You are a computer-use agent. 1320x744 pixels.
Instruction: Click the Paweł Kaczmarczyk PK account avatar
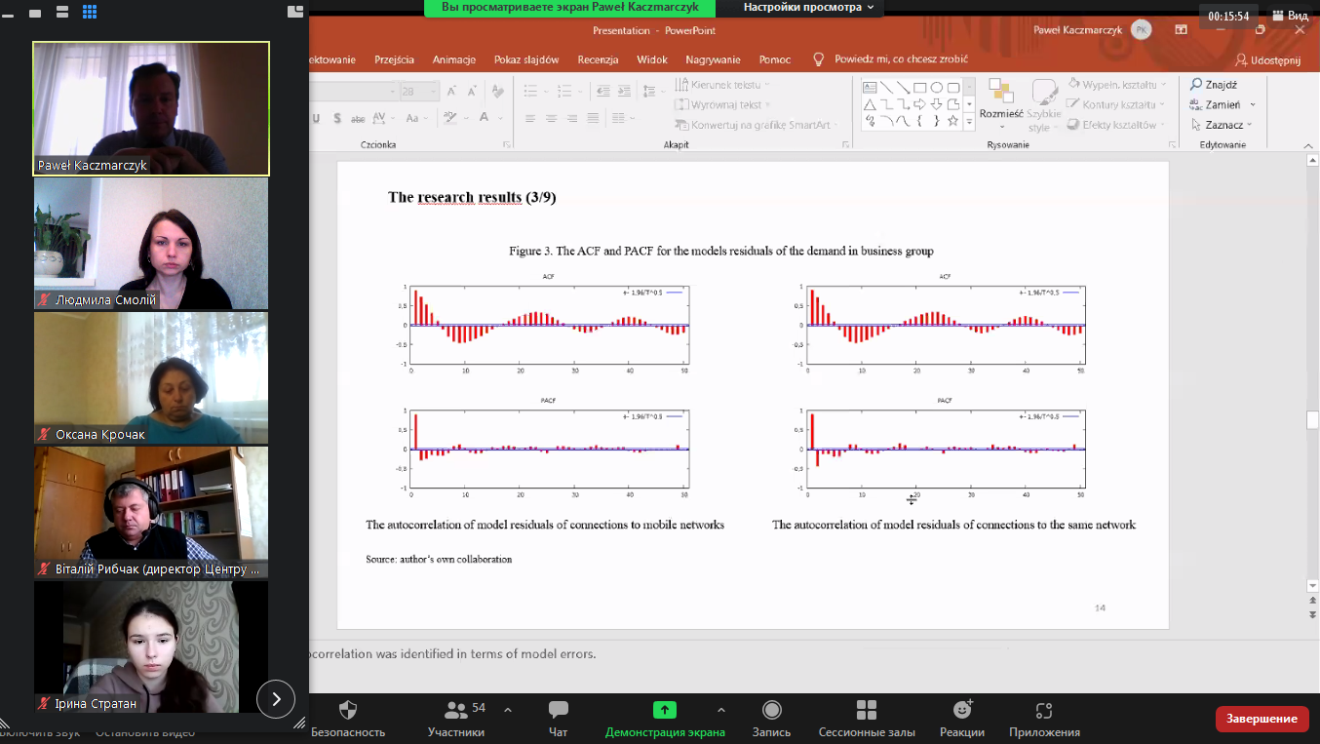point(1142,30)
